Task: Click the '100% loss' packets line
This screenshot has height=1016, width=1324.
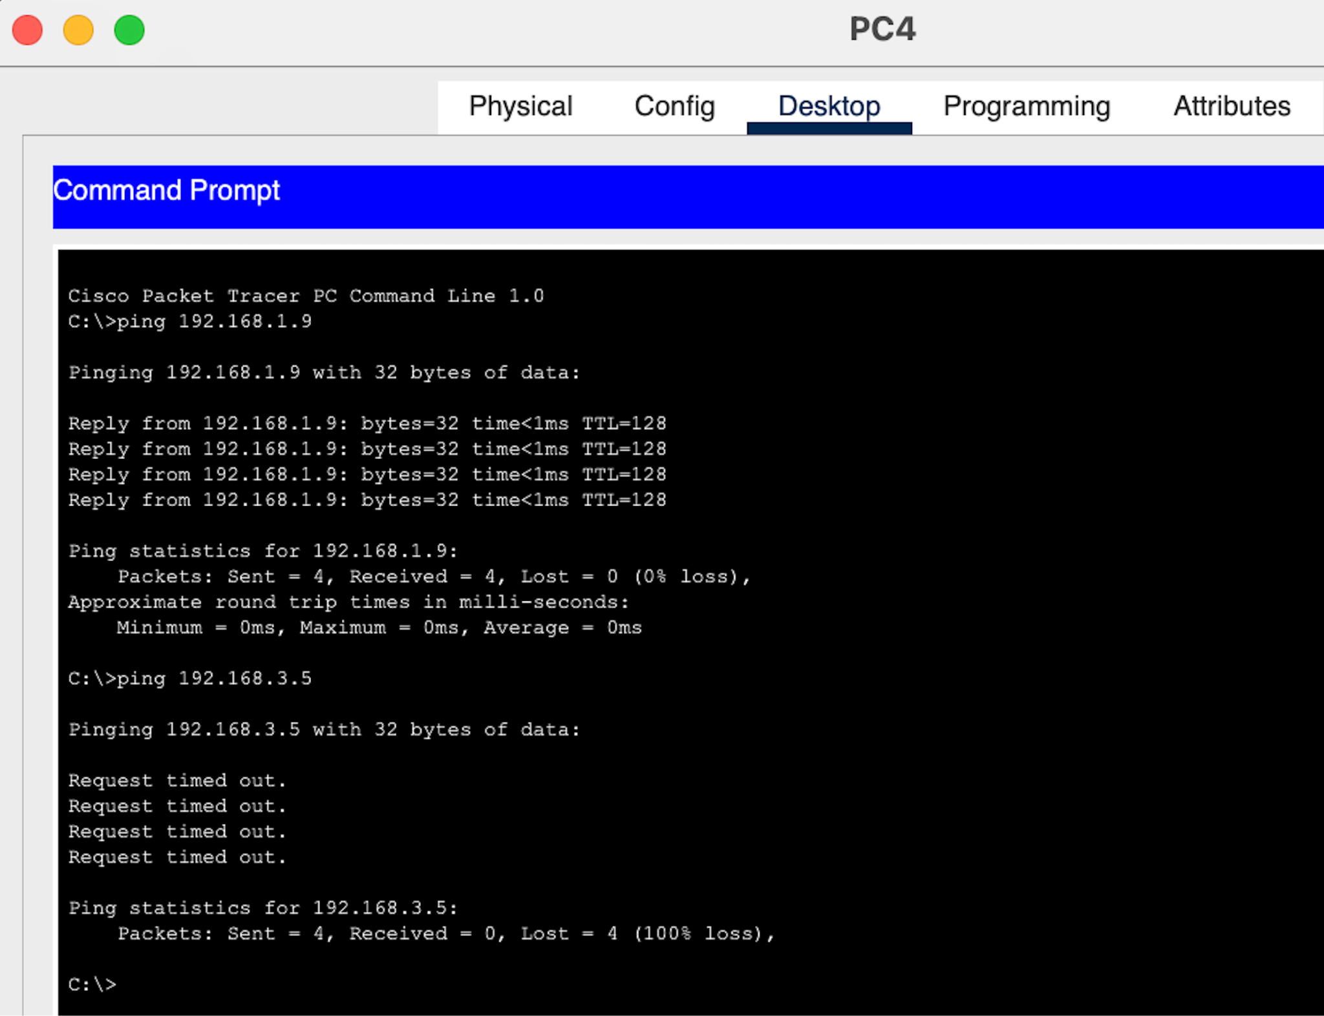Action: point(446,933)
